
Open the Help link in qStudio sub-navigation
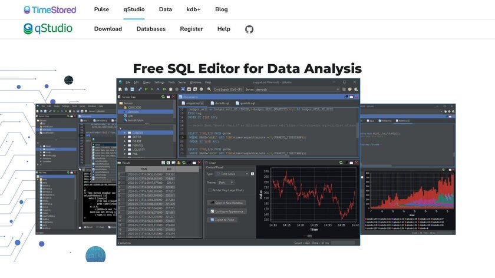(x=223, y=29)
